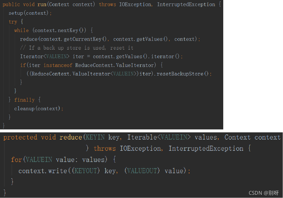Click the 'cleanup(context);' call

click(x=39, y=109)
